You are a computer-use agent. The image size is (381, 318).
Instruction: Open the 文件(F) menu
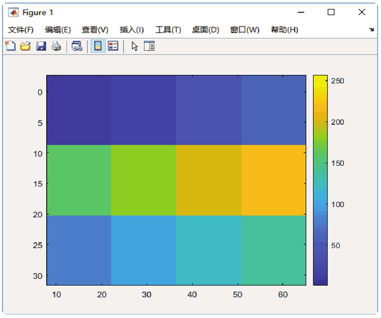(x=21, y=30)
